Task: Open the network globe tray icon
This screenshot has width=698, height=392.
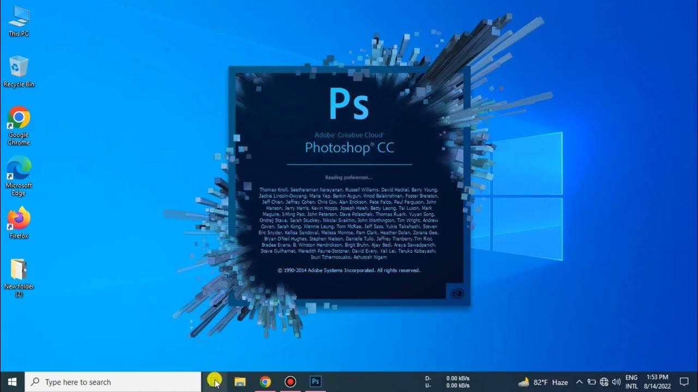Action: coord(604,382)
